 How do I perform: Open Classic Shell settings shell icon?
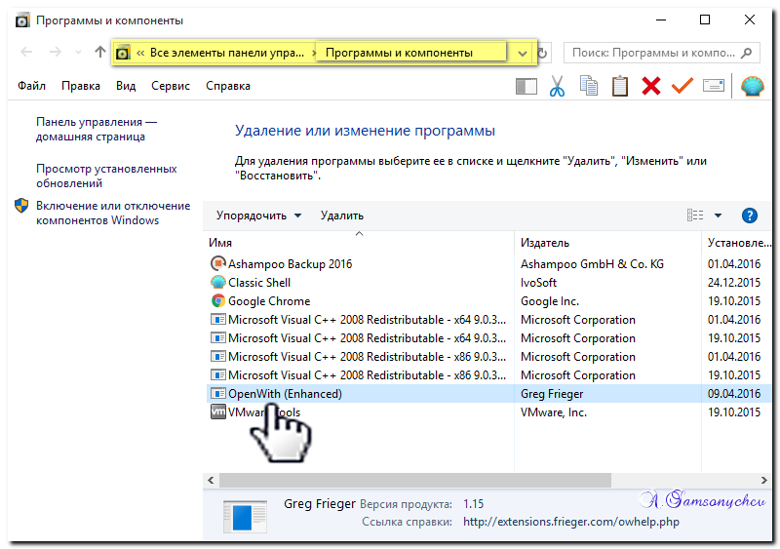tap(752, 86)
